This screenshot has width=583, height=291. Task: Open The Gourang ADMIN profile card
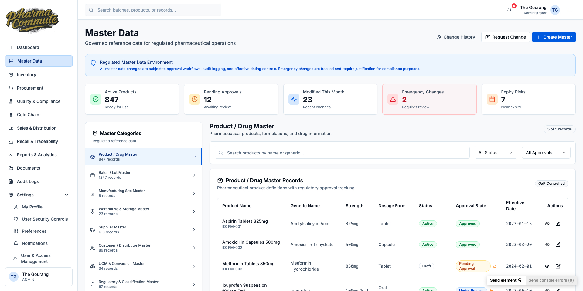coord(39,277)
